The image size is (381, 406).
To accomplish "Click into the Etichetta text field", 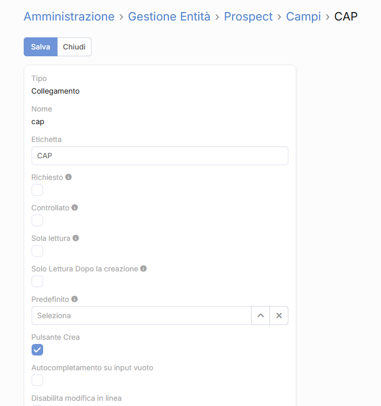I will coord(159,156).
